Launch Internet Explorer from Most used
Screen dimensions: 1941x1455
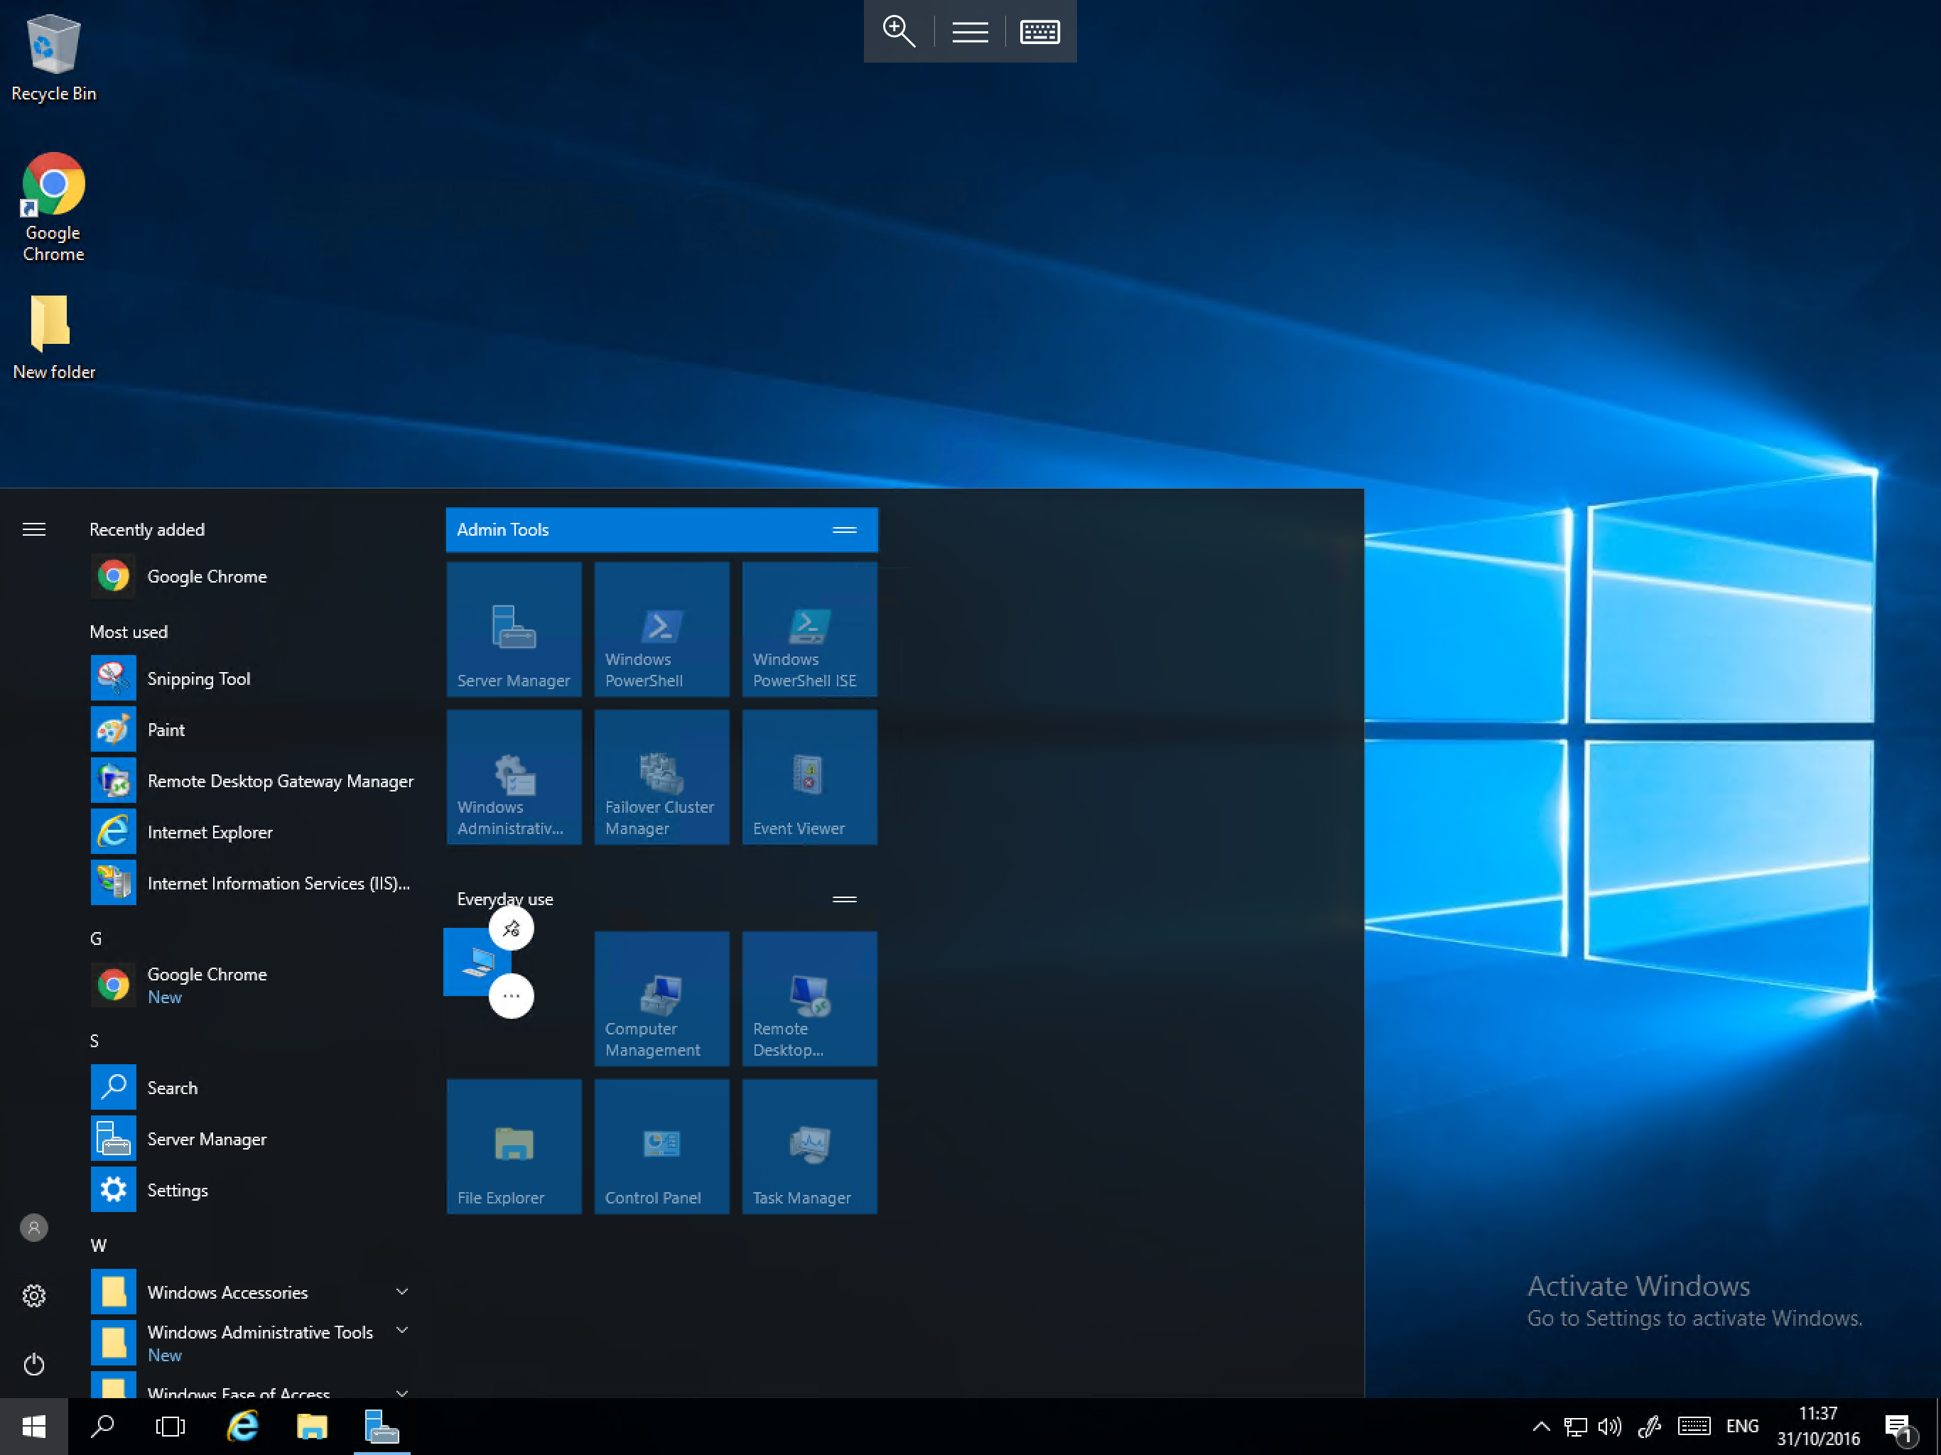click(254, 832)
